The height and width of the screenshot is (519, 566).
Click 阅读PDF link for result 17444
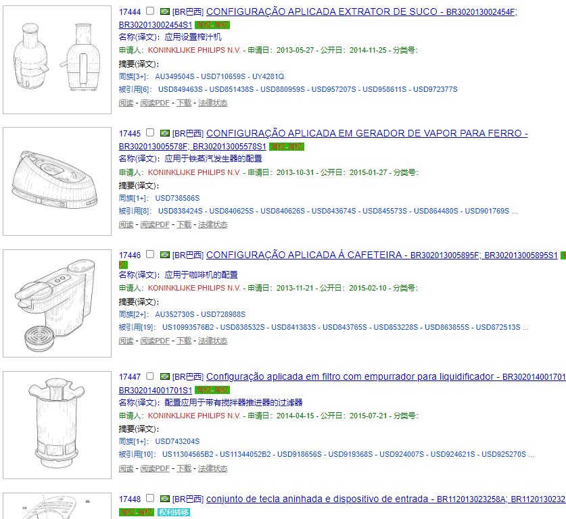click(x=155, y=103)
